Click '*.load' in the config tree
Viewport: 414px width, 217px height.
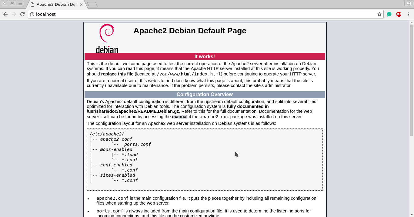tap(130, 155)
